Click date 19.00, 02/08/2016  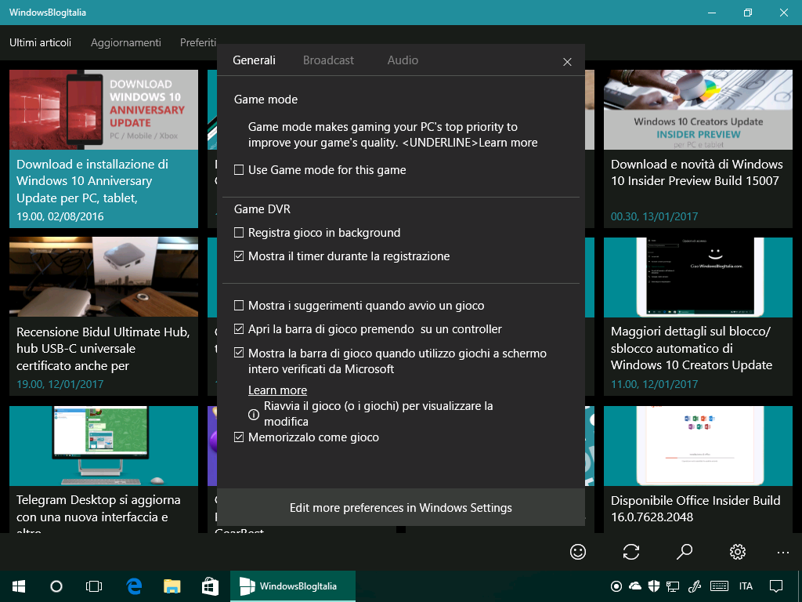60,216
